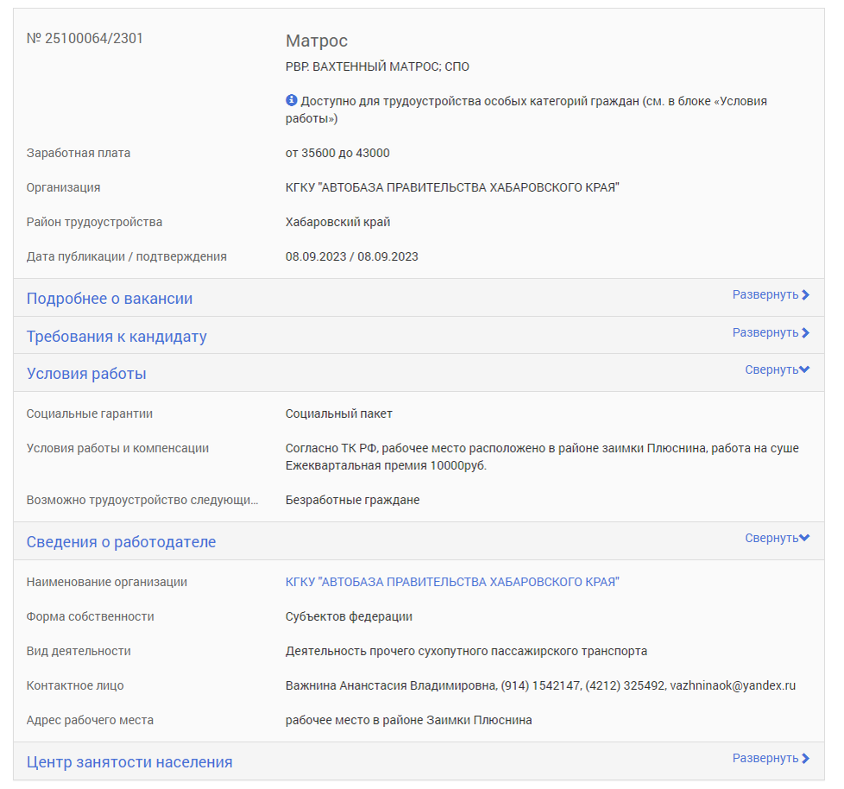The image size is (844, 789).
Task: Click the Матрос vacancy title
Action: (x=317, y=41)
